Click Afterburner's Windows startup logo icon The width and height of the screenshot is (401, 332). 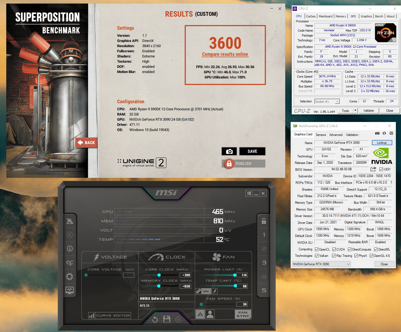pyautogui.click(x=249, y=193)
